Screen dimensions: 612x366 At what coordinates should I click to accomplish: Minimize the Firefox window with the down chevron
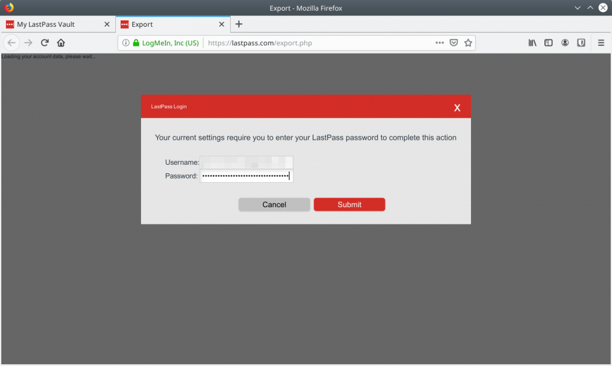577,8
